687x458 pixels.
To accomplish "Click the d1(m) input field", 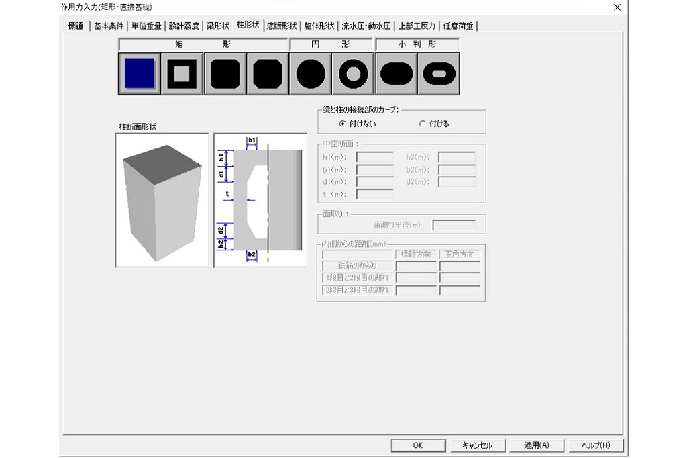I will coord(374,181).
